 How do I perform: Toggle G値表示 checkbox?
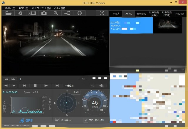pos(57,120)
